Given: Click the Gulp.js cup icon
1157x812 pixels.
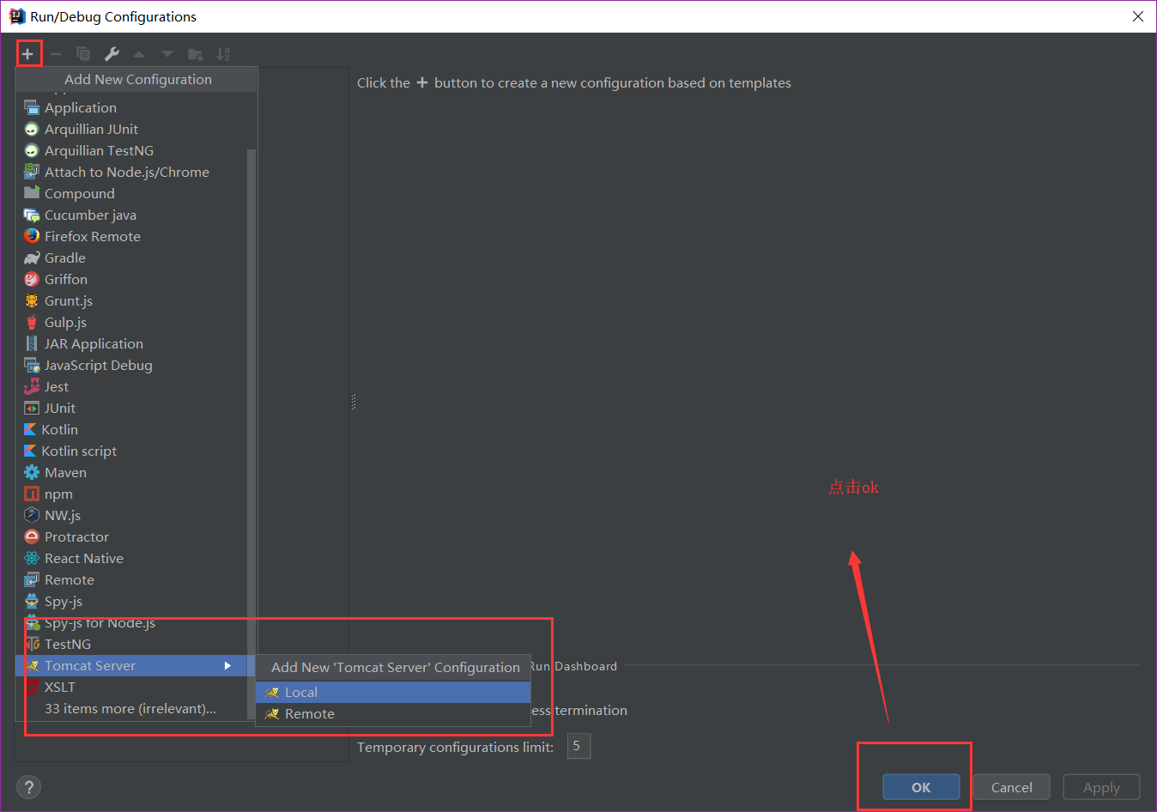Looking at the screenshot, I should (x=32, y=322).
